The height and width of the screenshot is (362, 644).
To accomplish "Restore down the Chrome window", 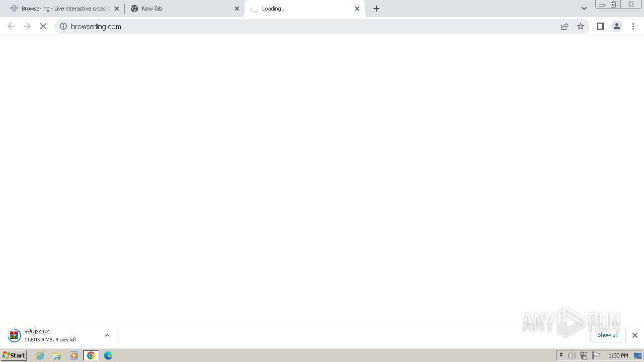I will click(x=614, y=5).
